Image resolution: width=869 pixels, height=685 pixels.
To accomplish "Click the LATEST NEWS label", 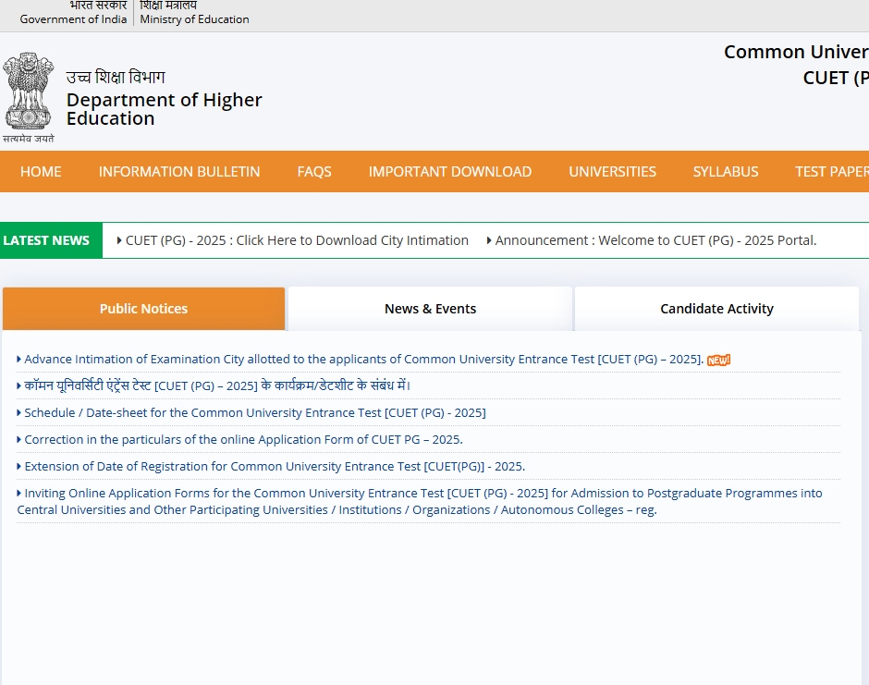I will point(46,240).
